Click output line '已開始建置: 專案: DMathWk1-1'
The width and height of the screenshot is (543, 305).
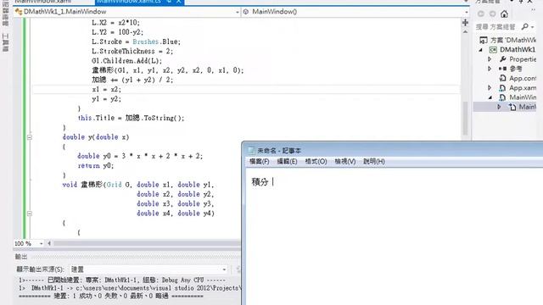click(x=122, y=280)
